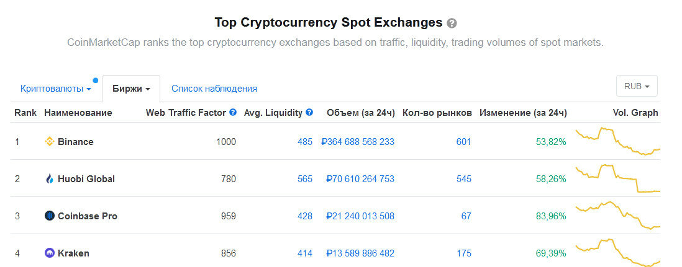Open Binance volume ₽364 688 568 233 link
Viewport: 682px width, 267px height.
tap(358, 141)
